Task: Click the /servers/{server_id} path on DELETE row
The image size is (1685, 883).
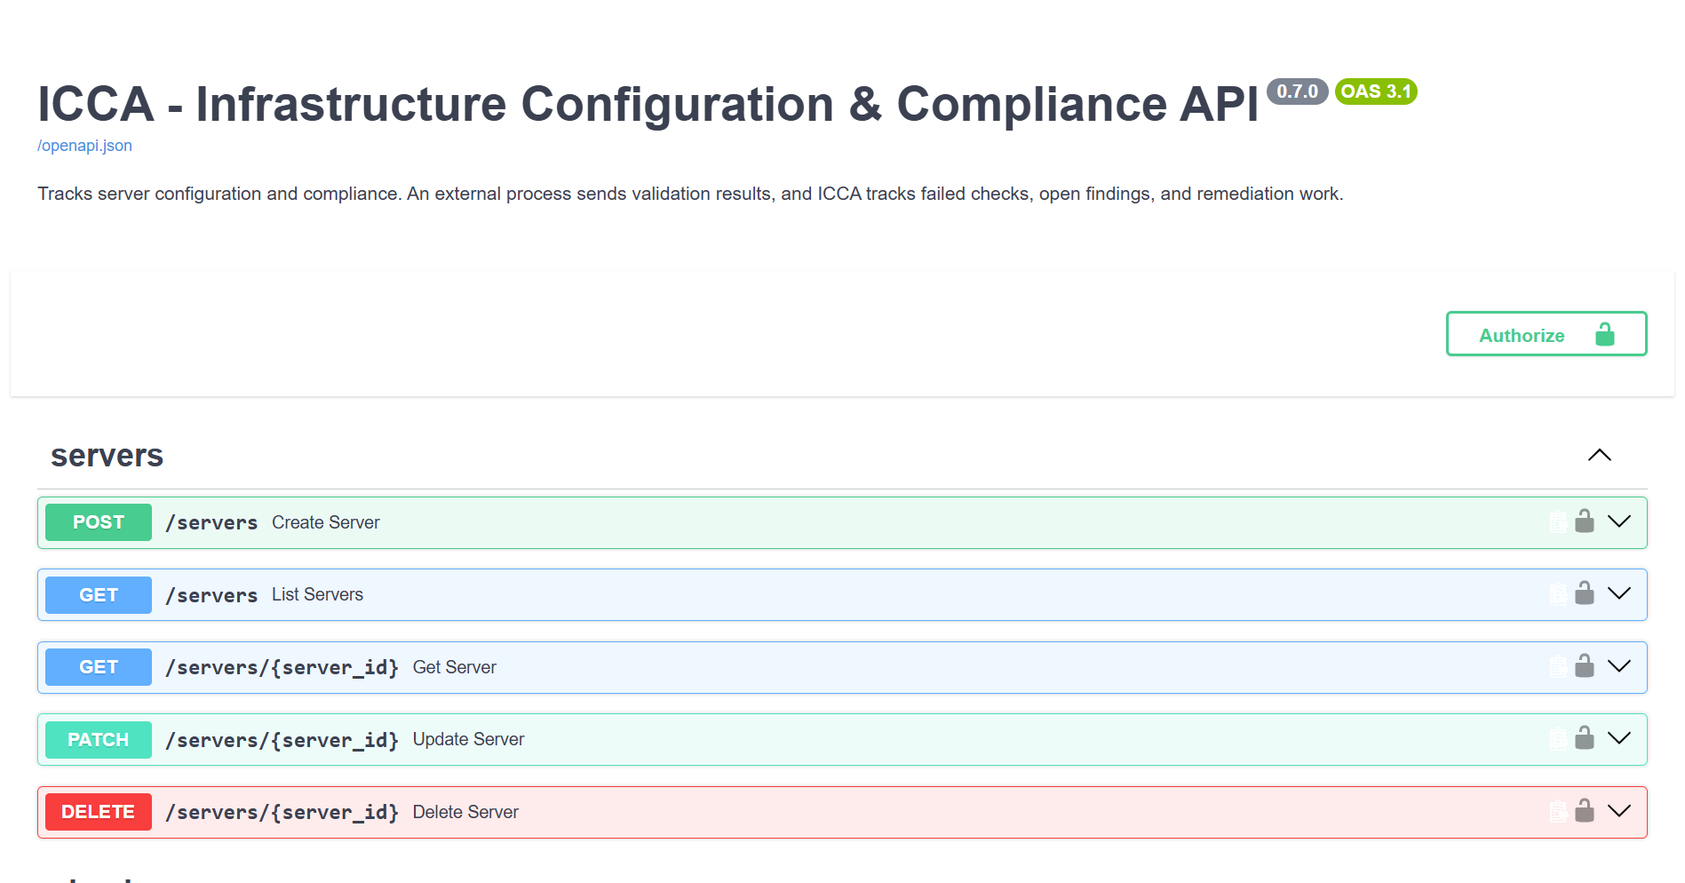Action: 282,812
